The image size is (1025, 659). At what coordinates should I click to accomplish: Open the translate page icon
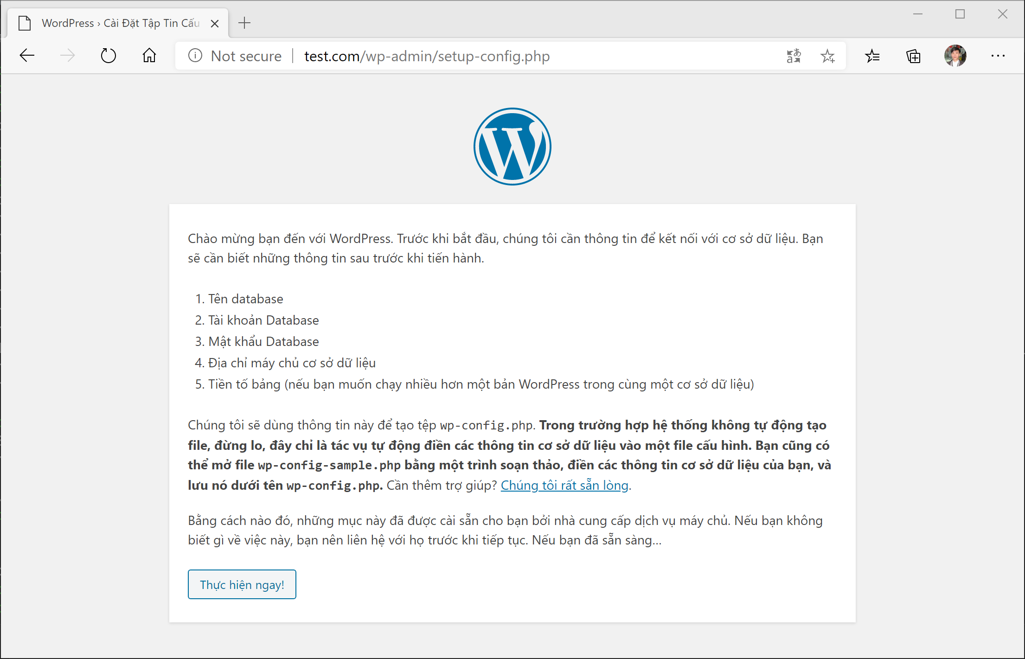(794, 56)
